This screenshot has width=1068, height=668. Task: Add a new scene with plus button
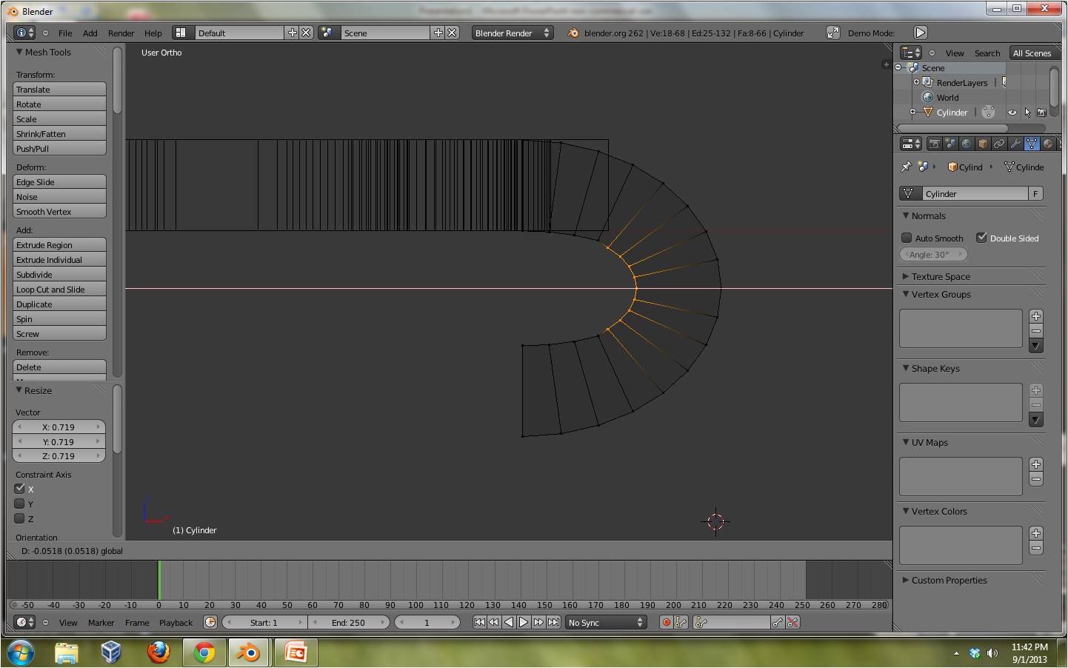pos(438,33)
